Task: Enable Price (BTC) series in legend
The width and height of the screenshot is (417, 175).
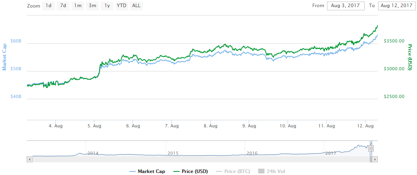Action: (234, 171)
